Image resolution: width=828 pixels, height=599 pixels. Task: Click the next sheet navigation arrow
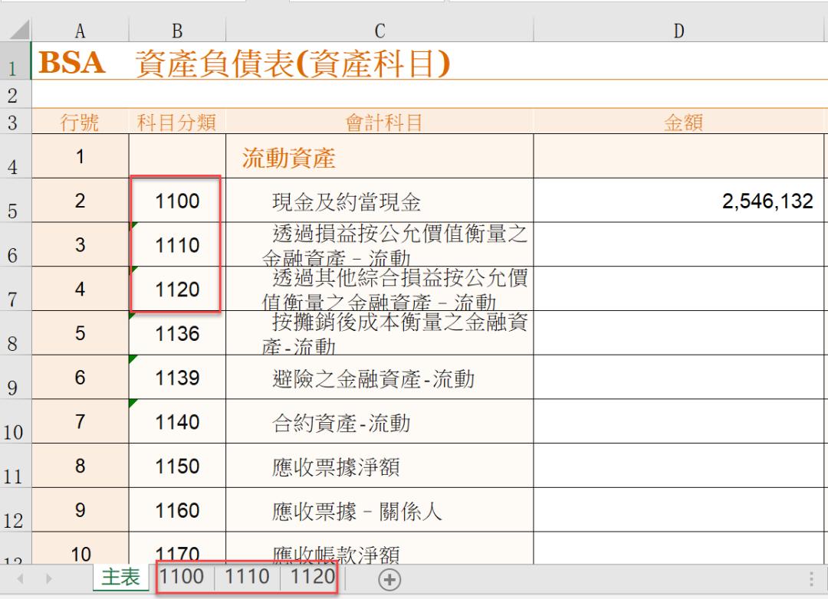(x=48, y=580)
